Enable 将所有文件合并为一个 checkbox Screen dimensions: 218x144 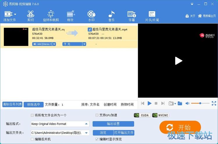(32, 115)
